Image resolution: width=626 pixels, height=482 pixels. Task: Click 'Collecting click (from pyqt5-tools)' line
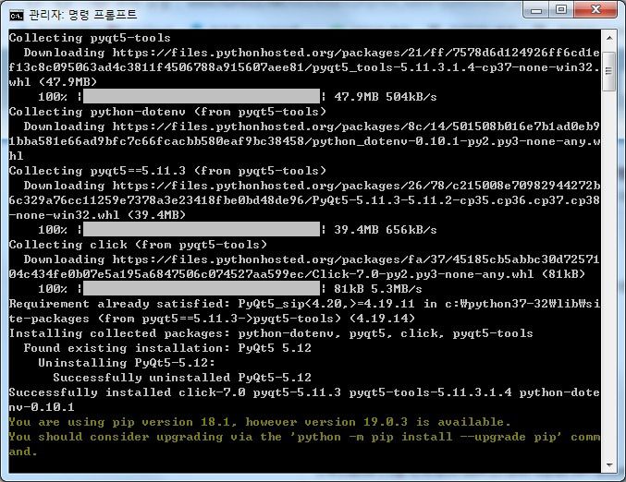pyautogui.click(x=138, y=245)
